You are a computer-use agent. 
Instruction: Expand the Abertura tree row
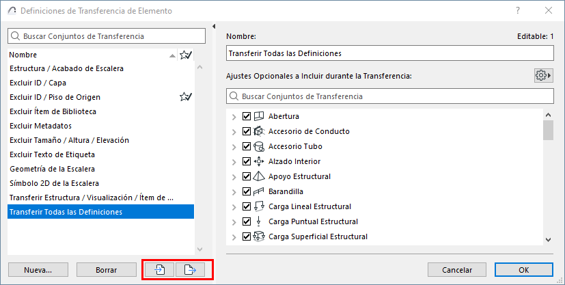pyautogui.click(x=235, y=116)
